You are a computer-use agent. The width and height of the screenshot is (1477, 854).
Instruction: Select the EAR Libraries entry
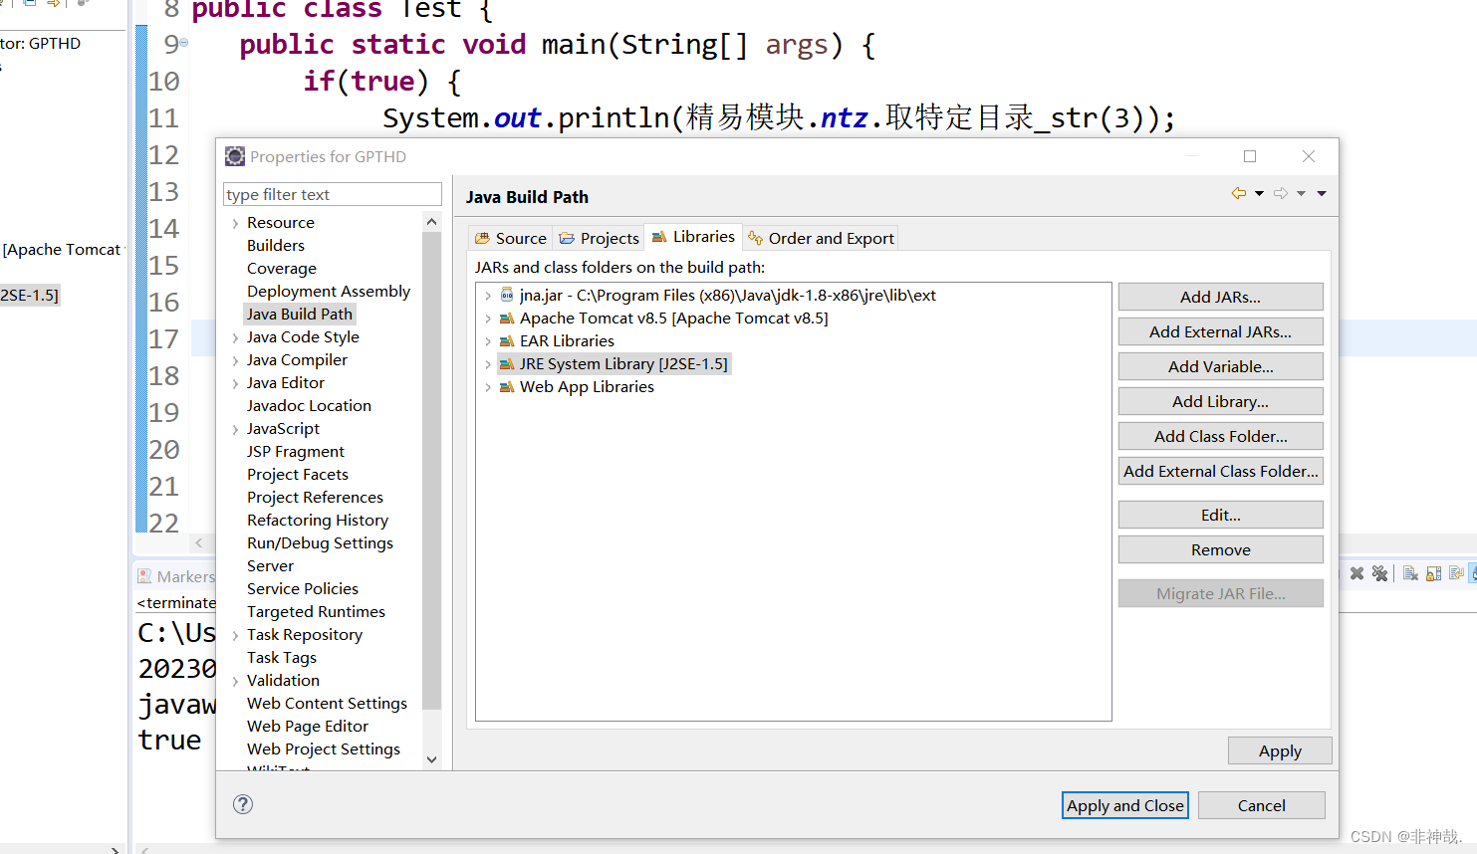[x=564, y=340]
